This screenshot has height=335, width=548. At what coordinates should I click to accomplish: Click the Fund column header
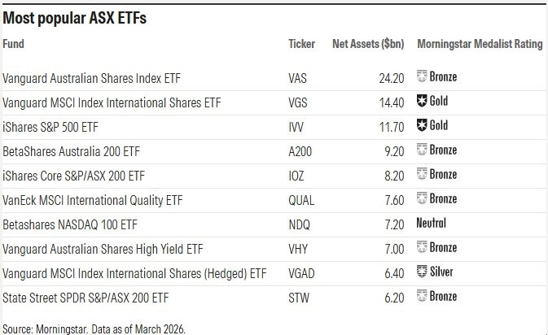14,43
